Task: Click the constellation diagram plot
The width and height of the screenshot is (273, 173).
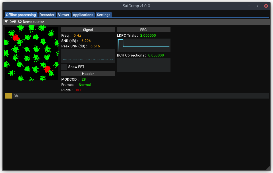Action: pos(32,54)
